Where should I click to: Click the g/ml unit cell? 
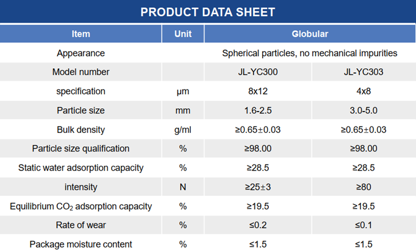click(183, 130)
